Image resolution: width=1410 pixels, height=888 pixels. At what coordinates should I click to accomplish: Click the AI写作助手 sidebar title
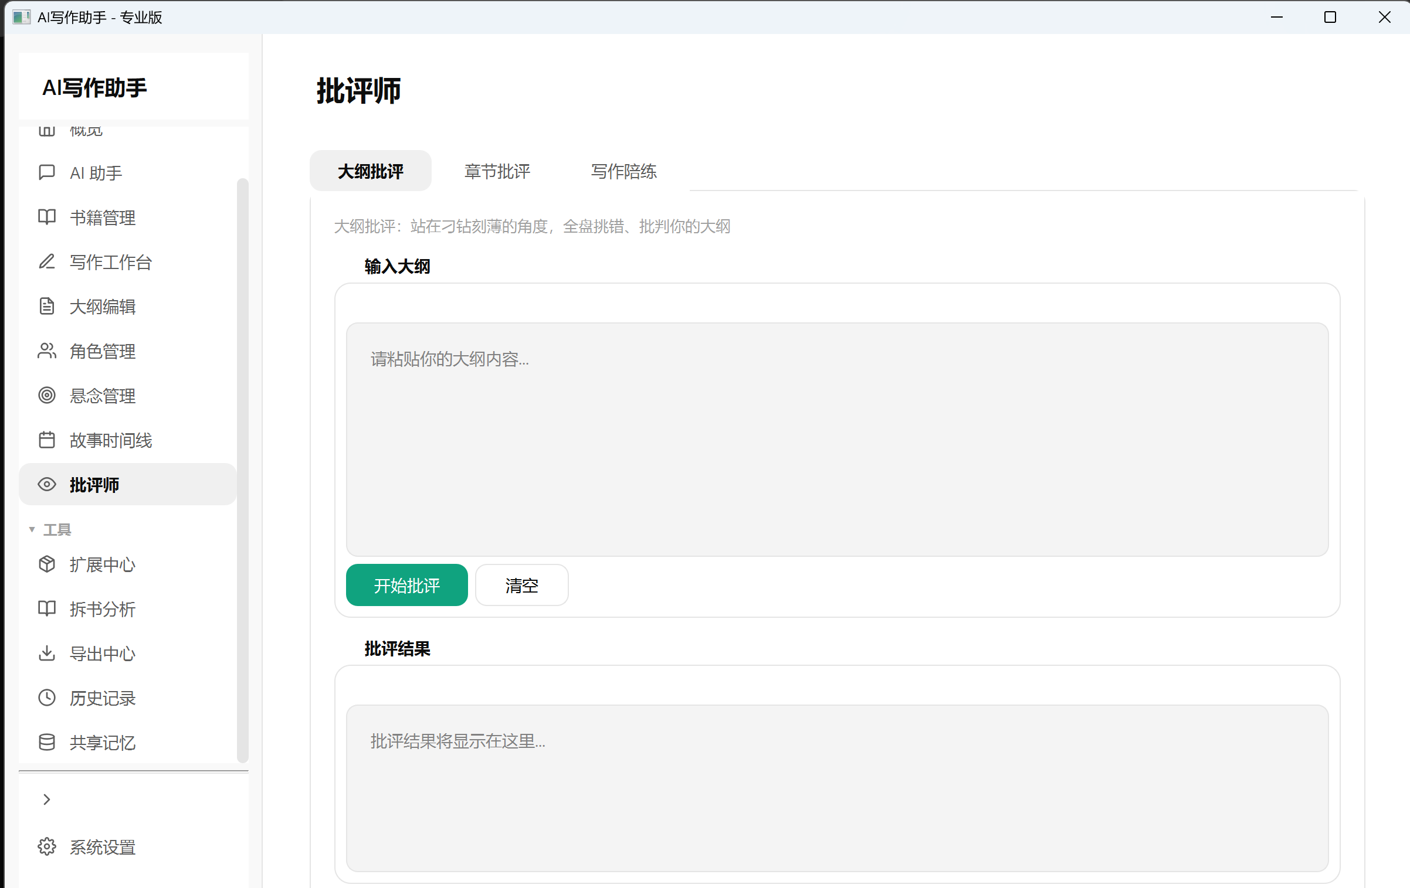pyautogui.click(x=94, y=87)
